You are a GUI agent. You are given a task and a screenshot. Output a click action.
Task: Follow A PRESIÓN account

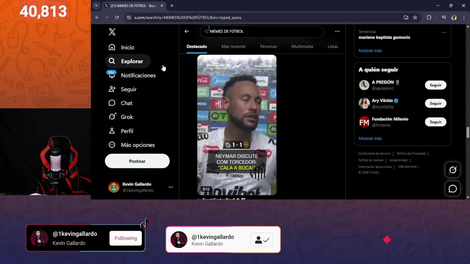click(x=435, y=85)
